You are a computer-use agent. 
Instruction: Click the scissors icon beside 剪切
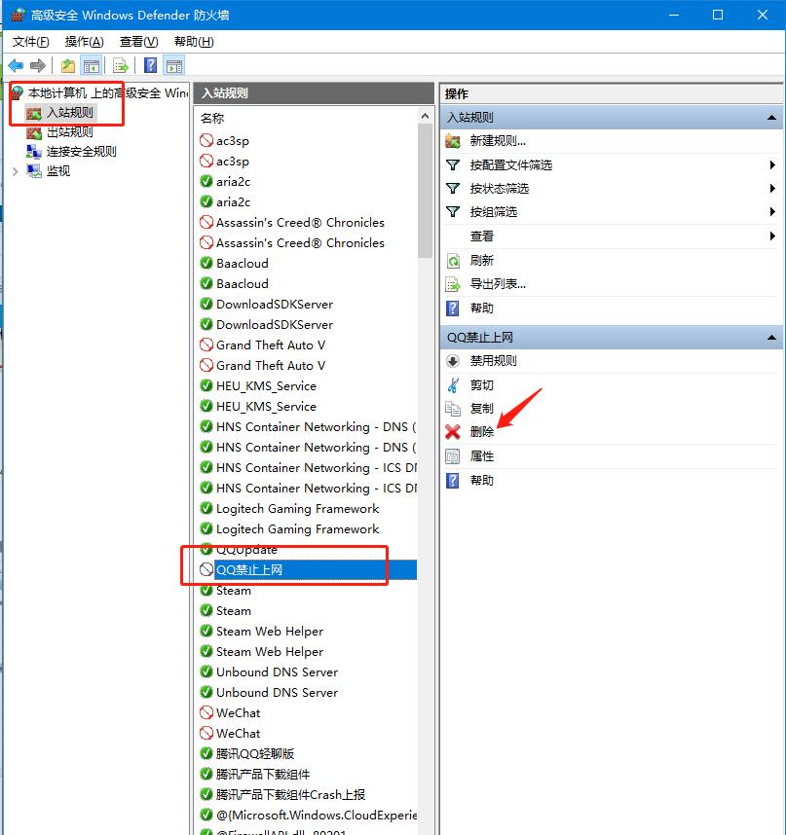453,385
